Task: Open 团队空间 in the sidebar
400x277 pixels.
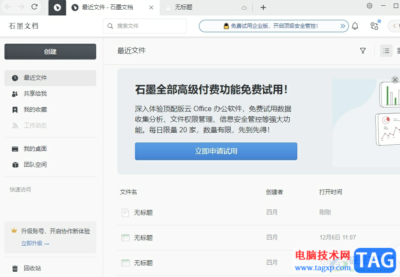Action: tap(50, 165)
